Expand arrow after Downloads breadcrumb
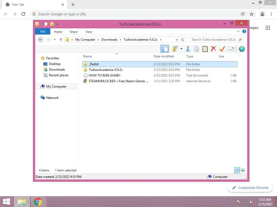The width and height of the screenshot is (277, 207). coord(120,40)
